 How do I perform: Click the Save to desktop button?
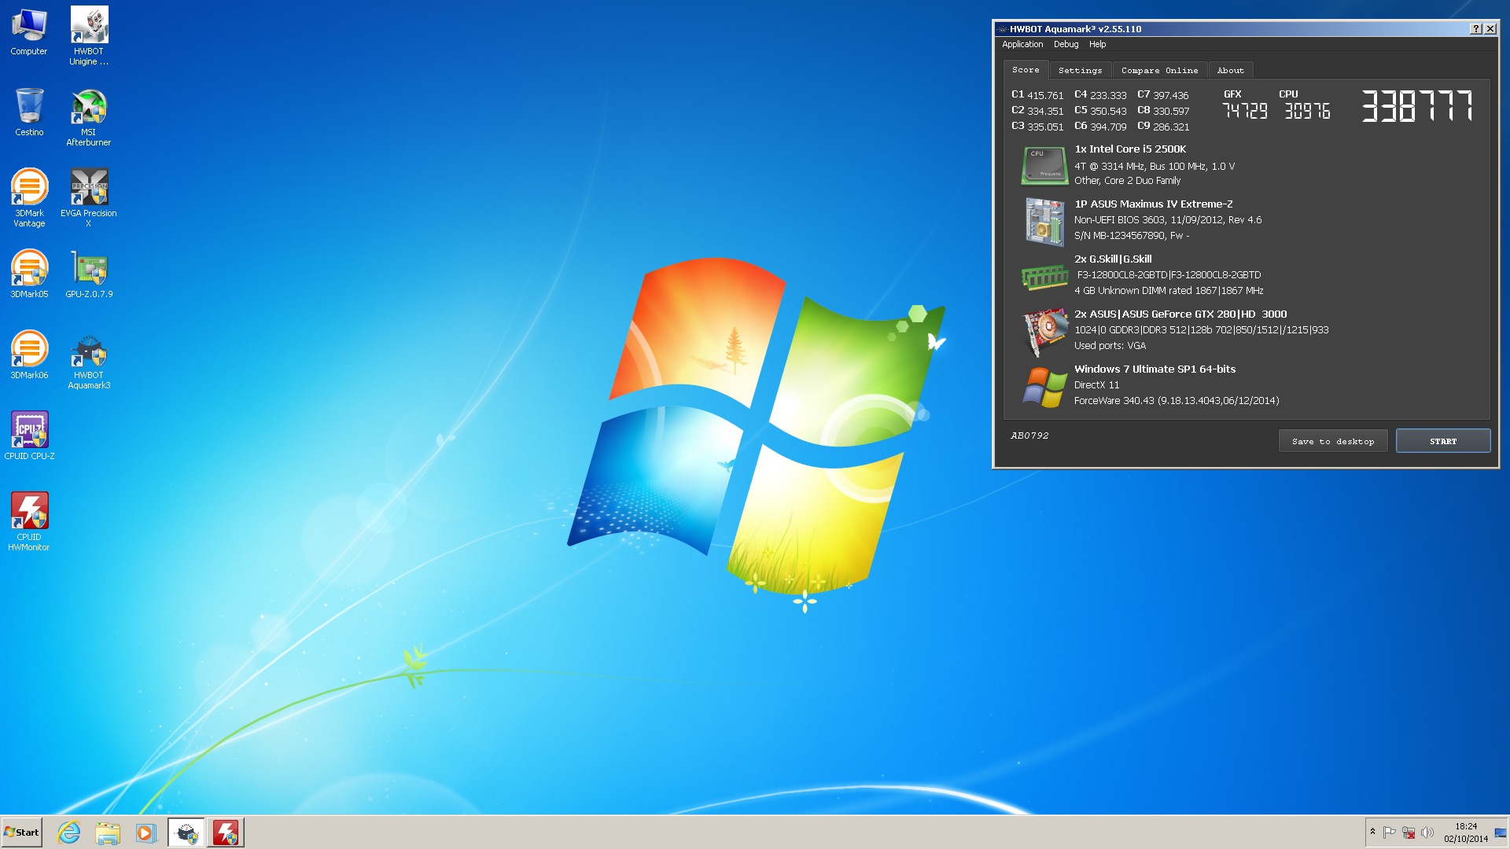[1333, 441]
